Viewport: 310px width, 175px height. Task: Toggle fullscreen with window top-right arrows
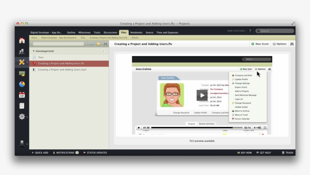[293, 24]
